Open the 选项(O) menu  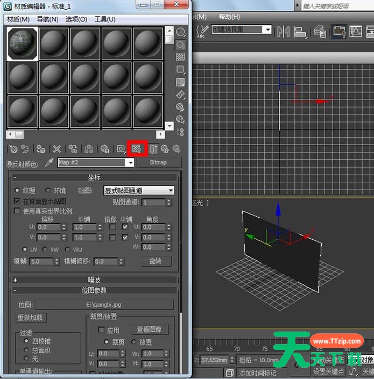(x=76, y=19)
